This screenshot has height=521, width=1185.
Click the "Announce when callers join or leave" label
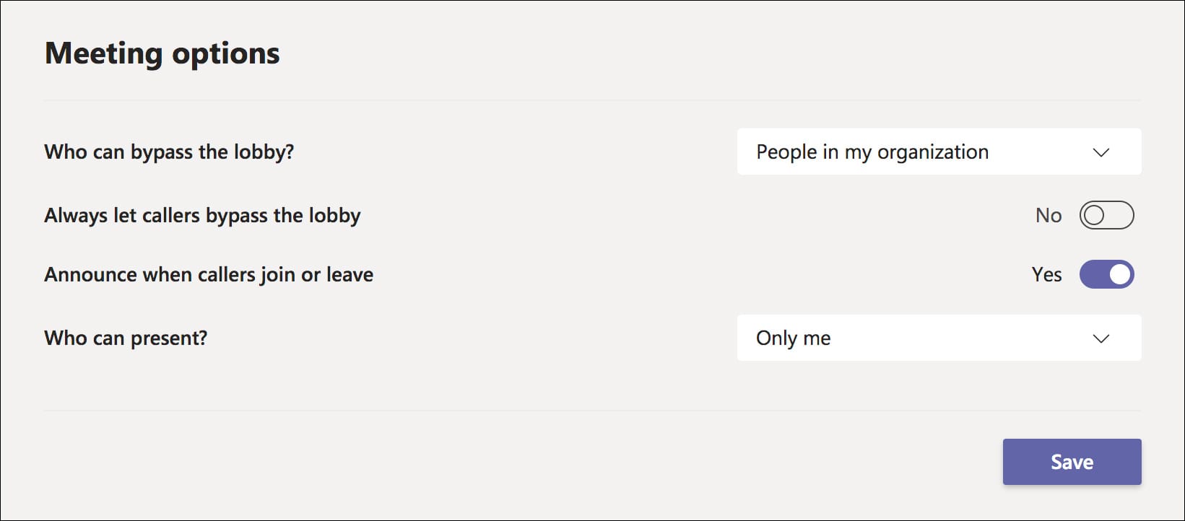pos(209,275)
